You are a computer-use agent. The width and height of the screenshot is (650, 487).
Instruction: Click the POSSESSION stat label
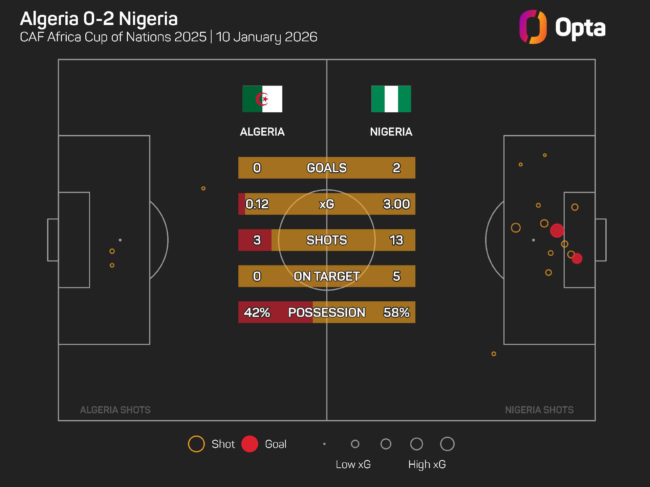click(x=327, y=312)
